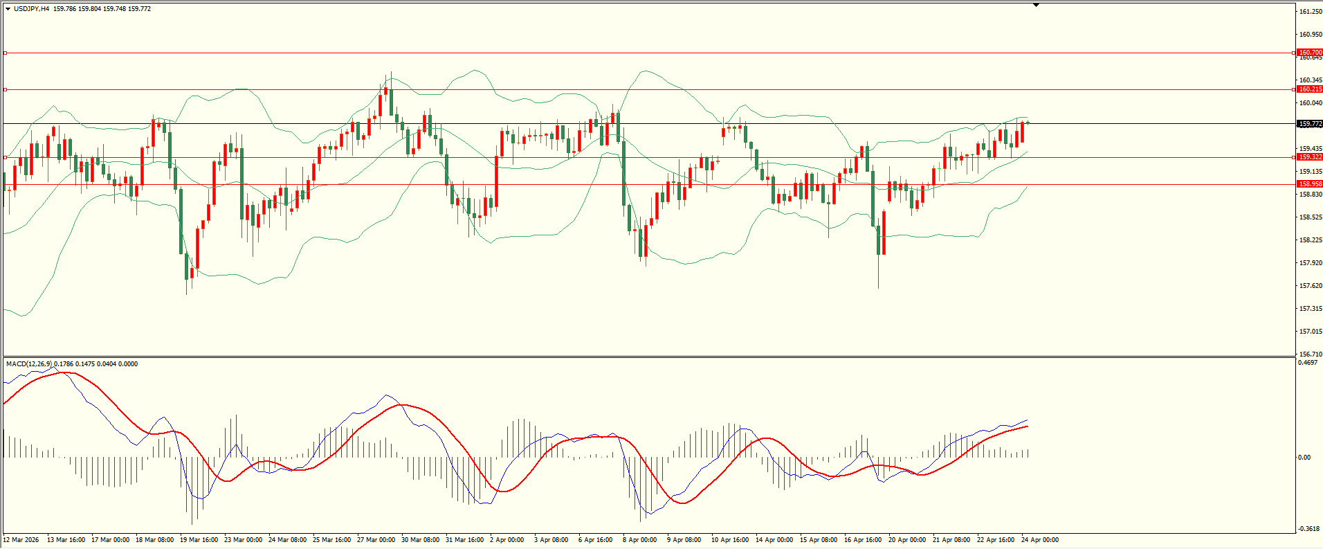Viewport: 1323px width, 549px height.
Task: Click the red 158.958 price label
Action: click(1309, 184)
